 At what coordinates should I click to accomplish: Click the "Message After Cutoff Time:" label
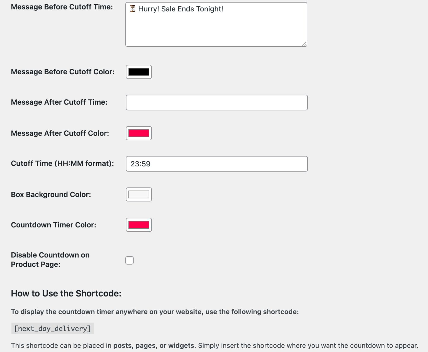click(59, 102)
